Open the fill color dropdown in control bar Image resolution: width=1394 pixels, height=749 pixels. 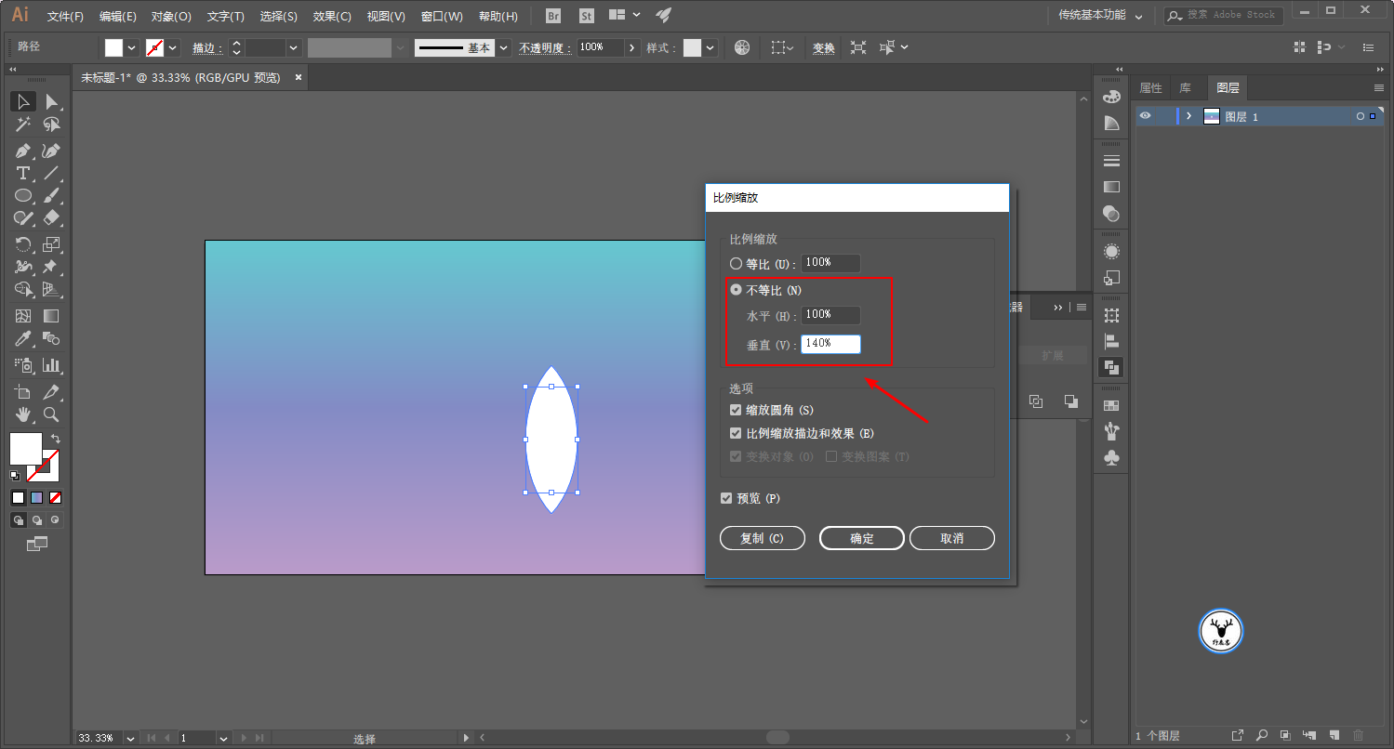pyautogui.click(x=131, y=47)
